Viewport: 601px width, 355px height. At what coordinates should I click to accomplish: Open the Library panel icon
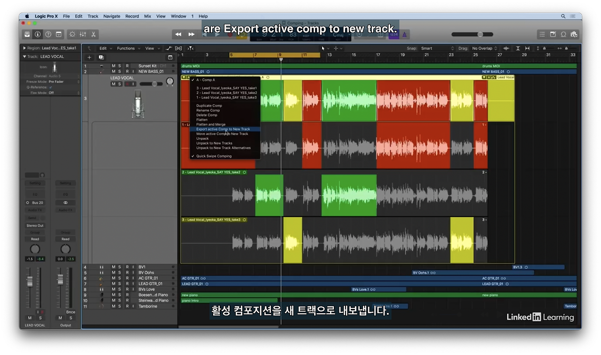coord(27,34)
